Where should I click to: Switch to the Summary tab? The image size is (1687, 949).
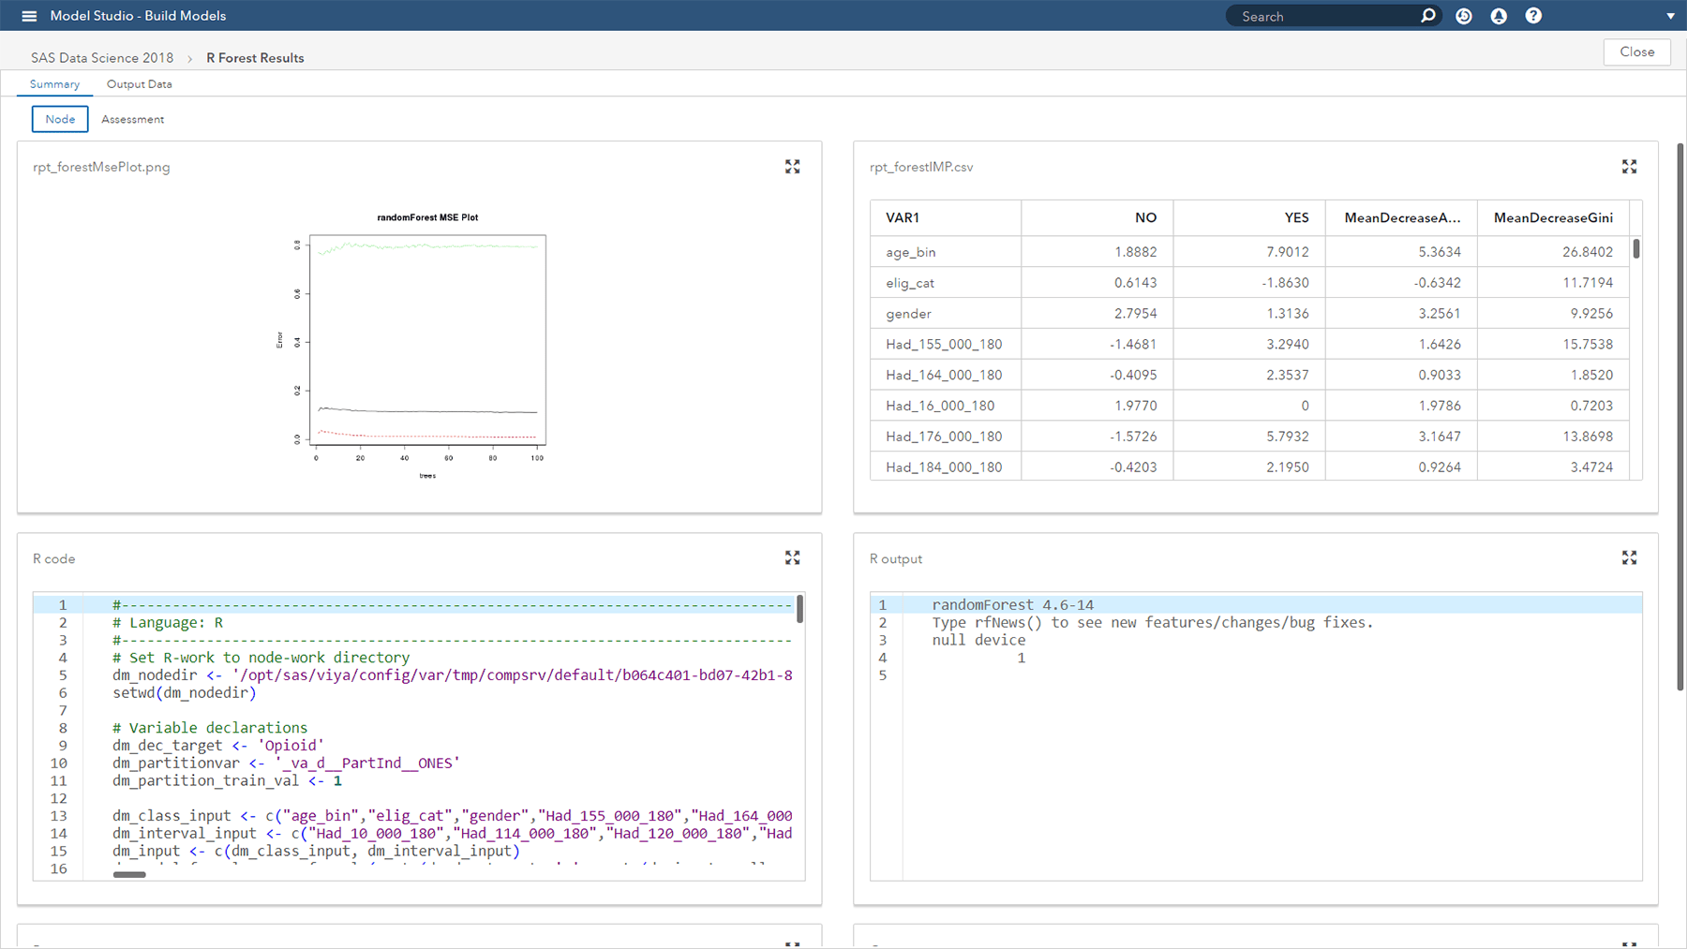coord(54,84)
